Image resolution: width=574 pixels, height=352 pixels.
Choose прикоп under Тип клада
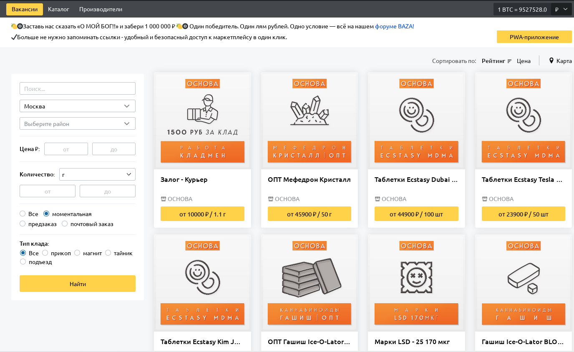coord(45,253)
